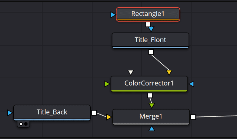
Task: Click blue mask input below Merge1
Action: click(x=151, y=129)
